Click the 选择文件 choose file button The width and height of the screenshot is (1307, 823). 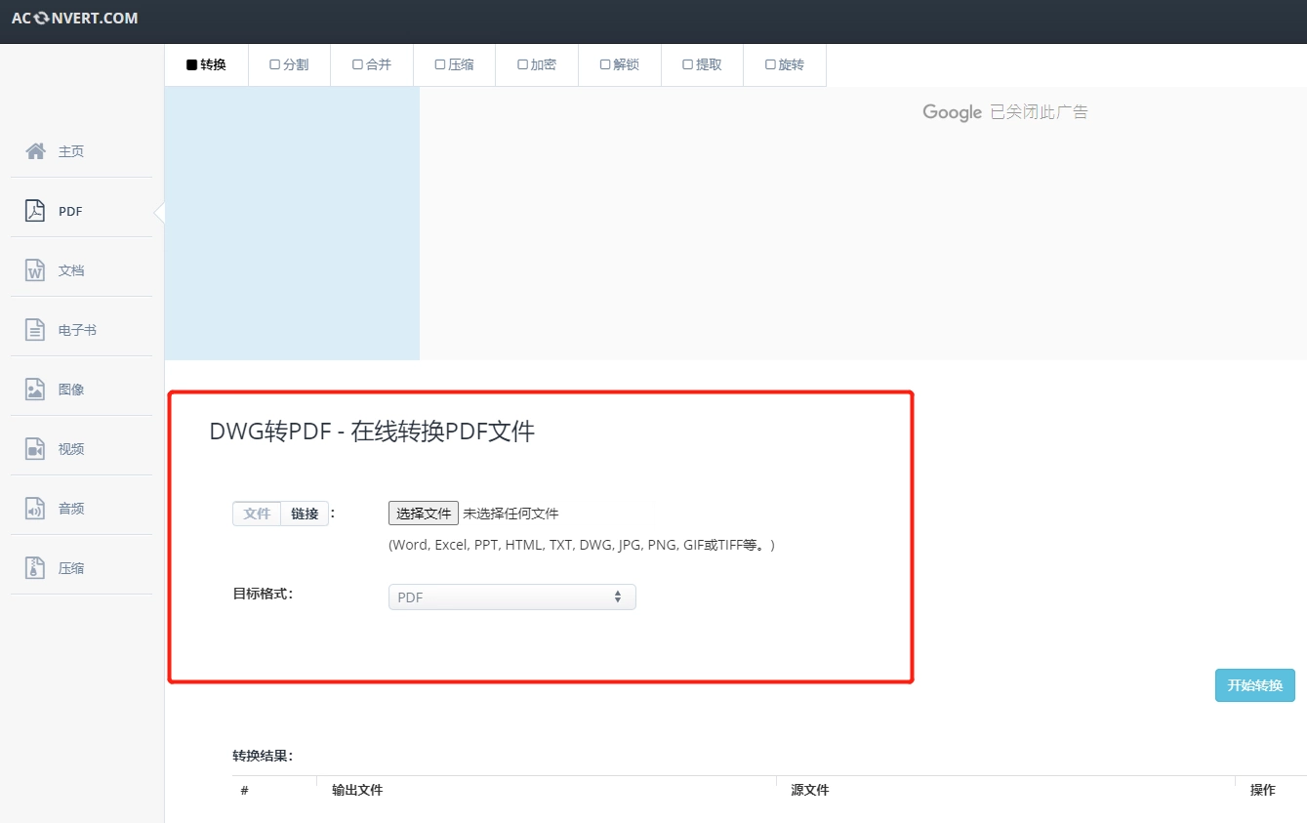pyautogui.click(x=424, y=514)
